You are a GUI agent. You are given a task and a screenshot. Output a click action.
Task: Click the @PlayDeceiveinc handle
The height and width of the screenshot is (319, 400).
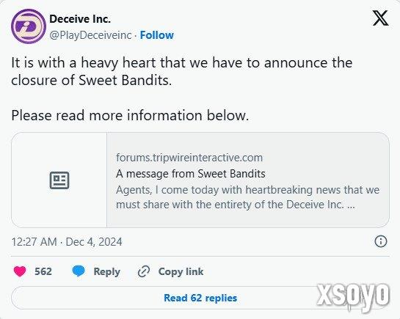tap(90, 35)
